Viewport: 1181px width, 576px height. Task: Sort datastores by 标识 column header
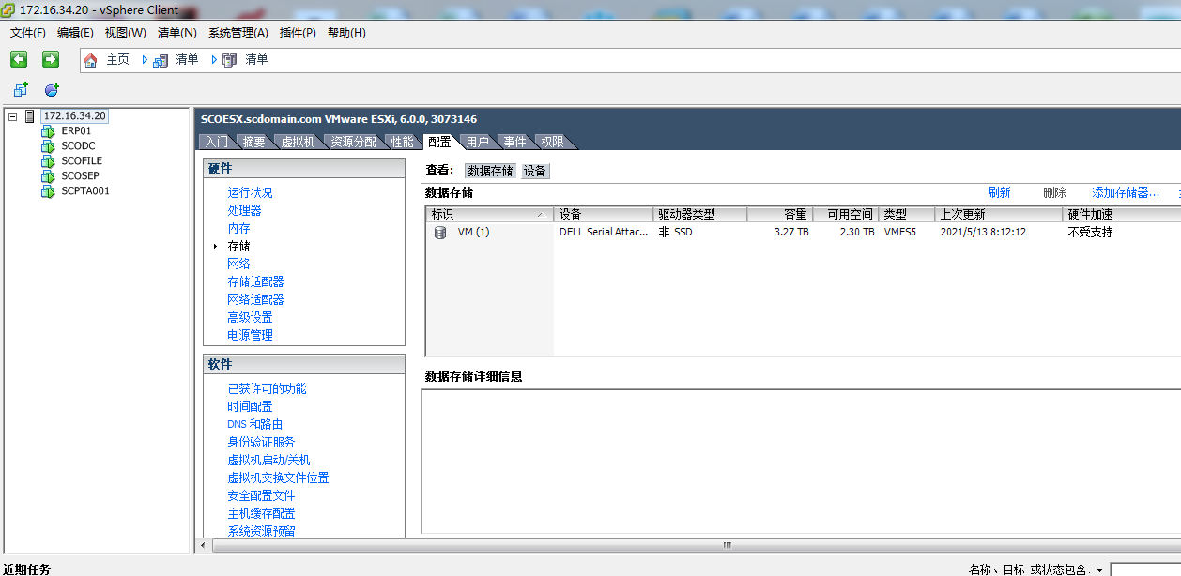(489, 214)
